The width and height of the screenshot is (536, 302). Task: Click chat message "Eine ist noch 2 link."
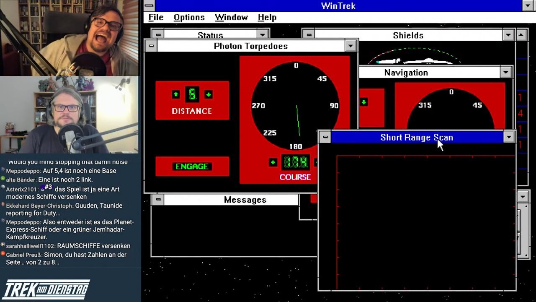[x=65, y=180]
